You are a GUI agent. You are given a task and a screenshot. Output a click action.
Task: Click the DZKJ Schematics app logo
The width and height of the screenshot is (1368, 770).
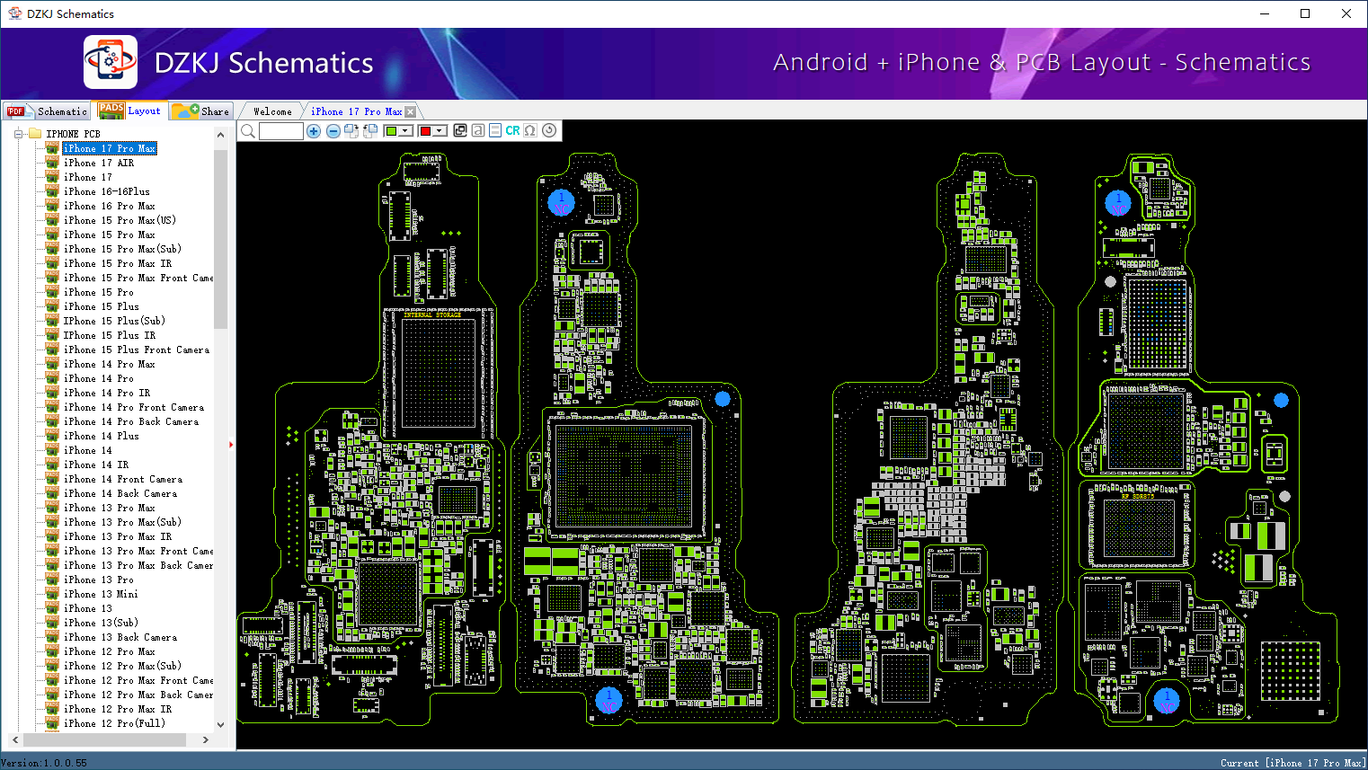[x=111, y=62]
